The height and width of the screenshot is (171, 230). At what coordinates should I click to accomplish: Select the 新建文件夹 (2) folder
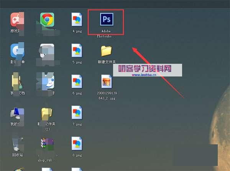tap(47, 114)
